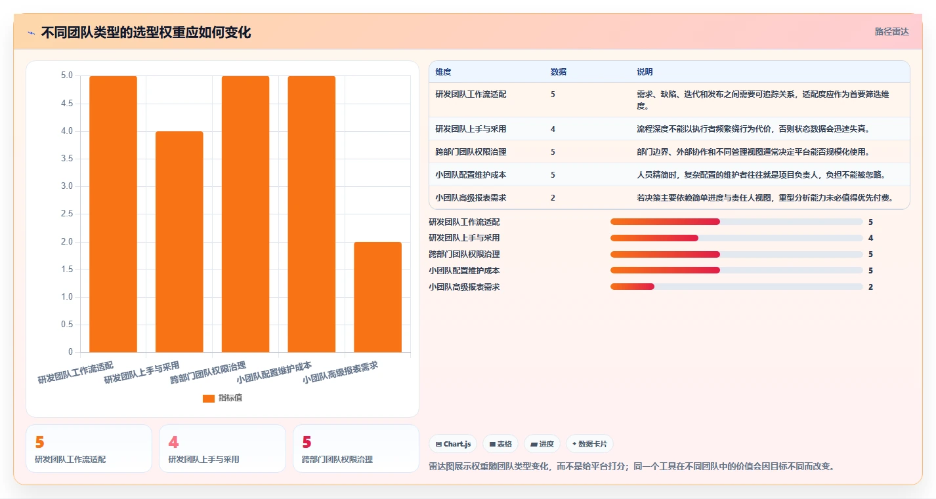Click the data value 2 in the 小团队高级报表需求 table row
Screen dimensions: 936x499
pos(553,198)
